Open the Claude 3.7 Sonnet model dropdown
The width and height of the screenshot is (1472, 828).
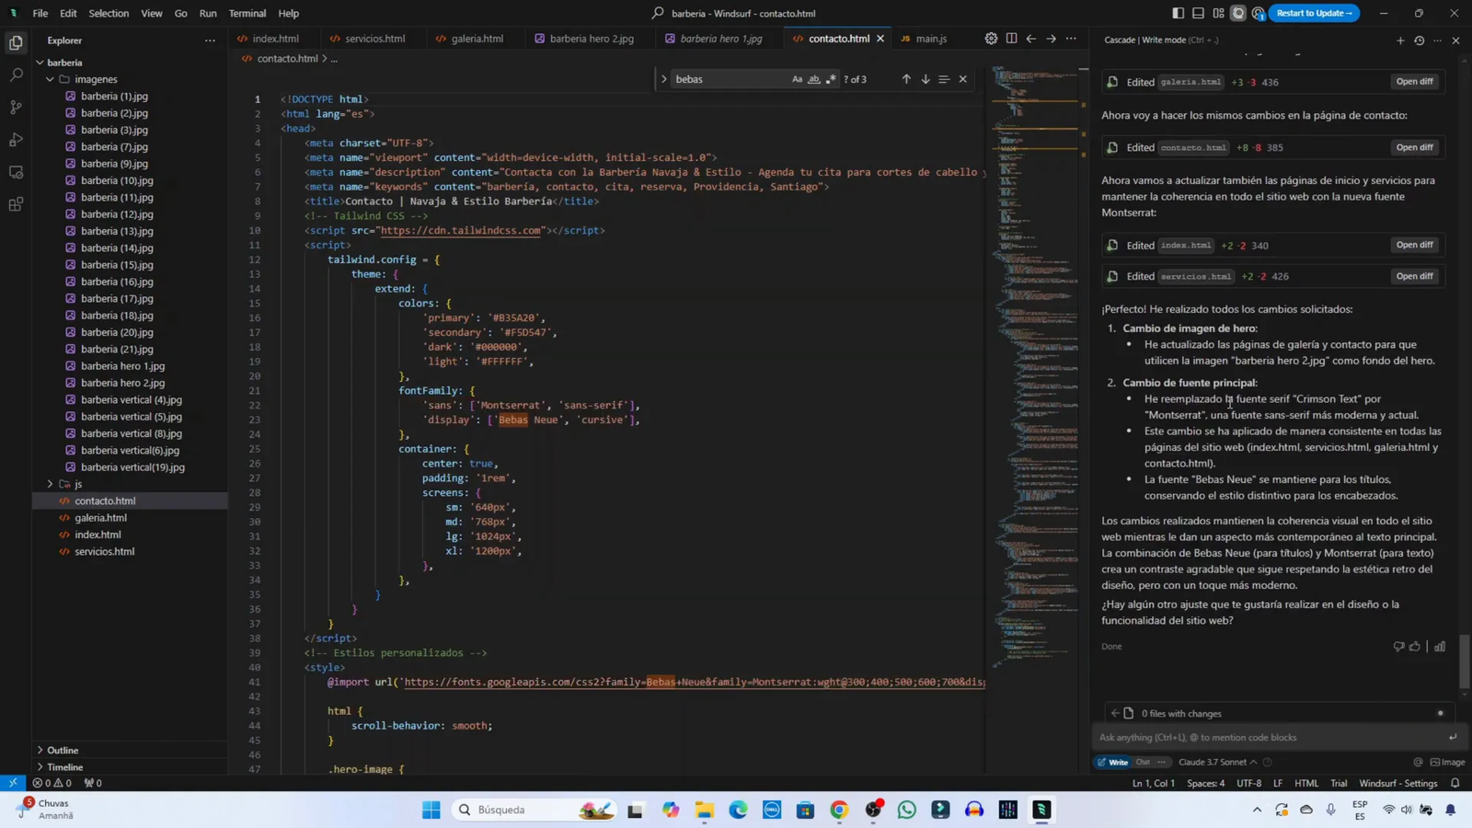[1213, 762]
